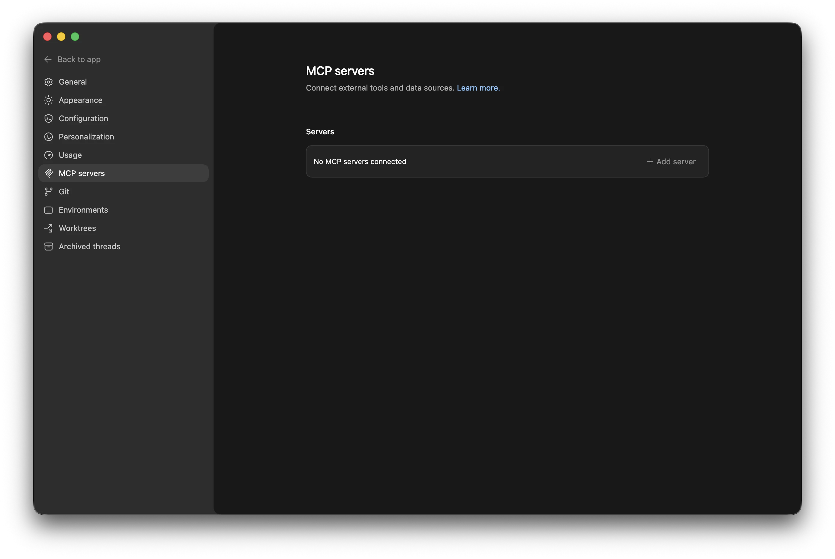Viewport: 835px width, 559px height.
Task: Click the back arrow next to Back to app
Action: click(48, 59)
